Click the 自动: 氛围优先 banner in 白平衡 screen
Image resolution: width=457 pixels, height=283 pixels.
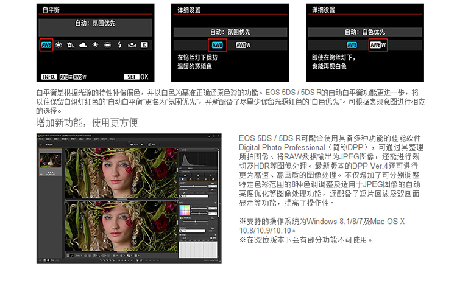[x=95, y=27]
